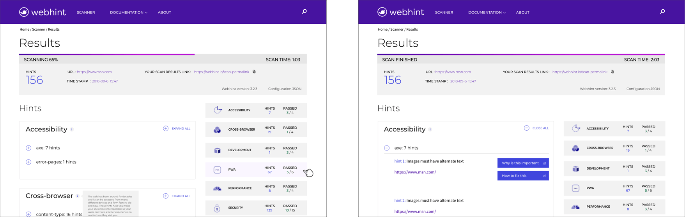The image size is (685, 217).
Task: Close all Accessibility hints in right screen
Action: click(x=536, y=128)
